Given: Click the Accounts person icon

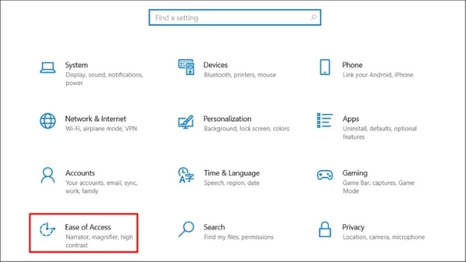Looking at the screenshot, I should [x=48, y=175].
